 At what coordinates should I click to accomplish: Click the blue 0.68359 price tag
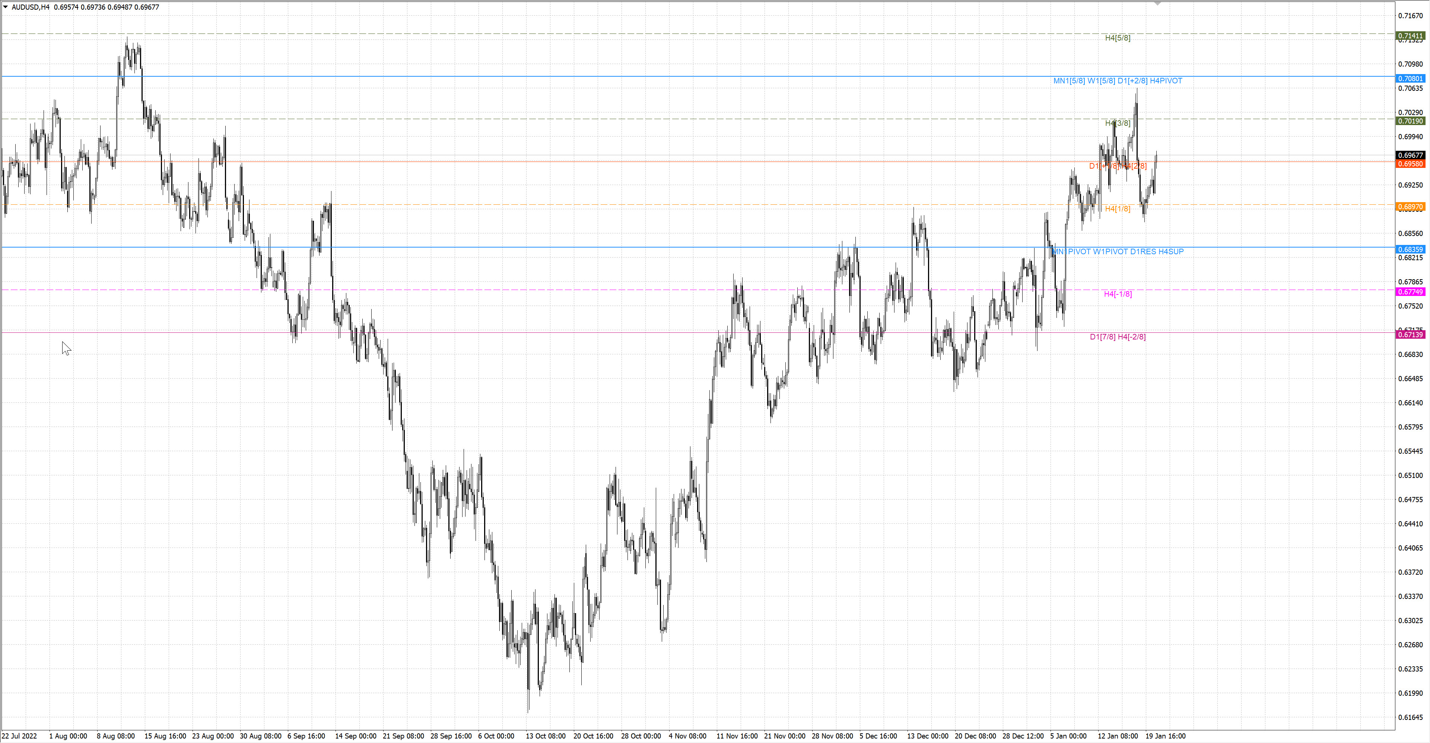[1410, 250]
